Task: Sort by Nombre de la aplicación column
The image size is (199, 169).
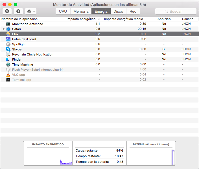Action: click(x=32, y=19)
